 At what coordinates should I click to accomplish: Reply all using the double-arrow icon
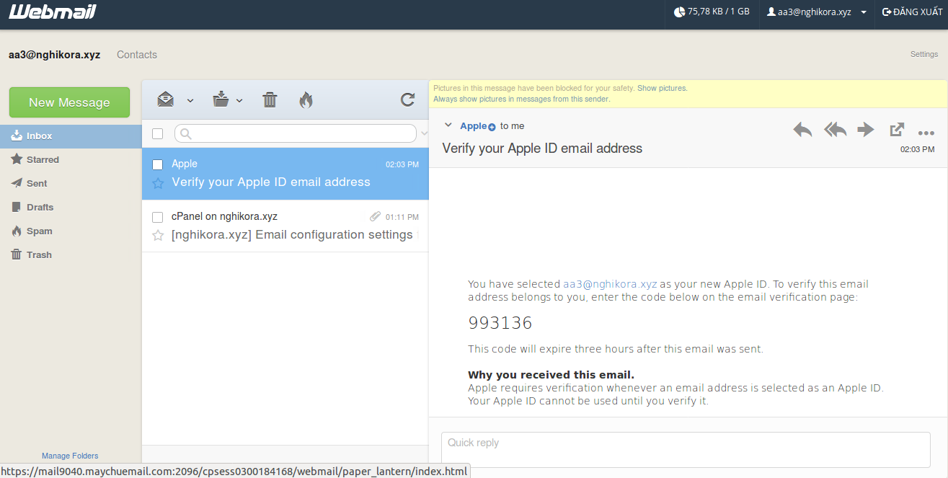(835, 130)
